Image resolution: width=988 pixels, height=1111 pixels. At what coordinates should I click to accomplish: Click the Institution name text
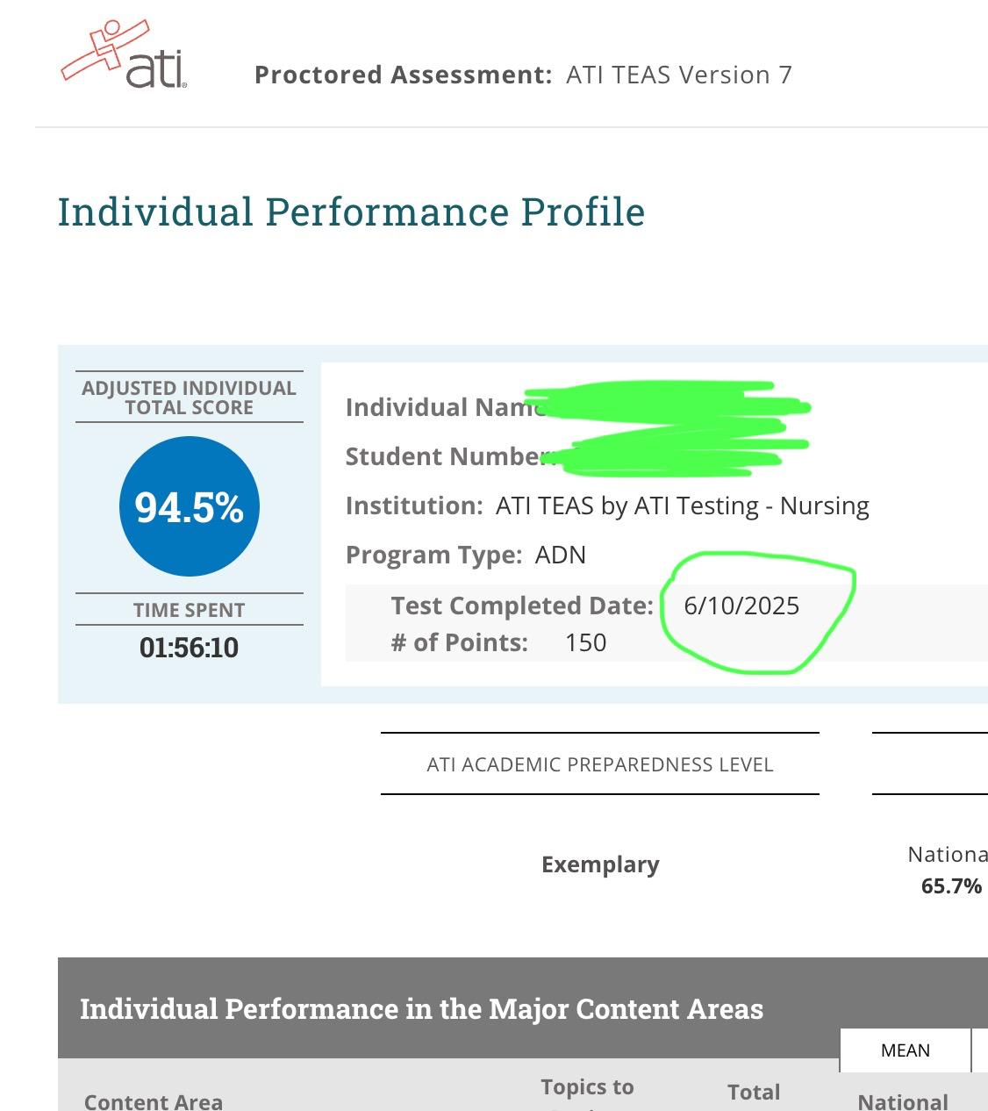682,506
